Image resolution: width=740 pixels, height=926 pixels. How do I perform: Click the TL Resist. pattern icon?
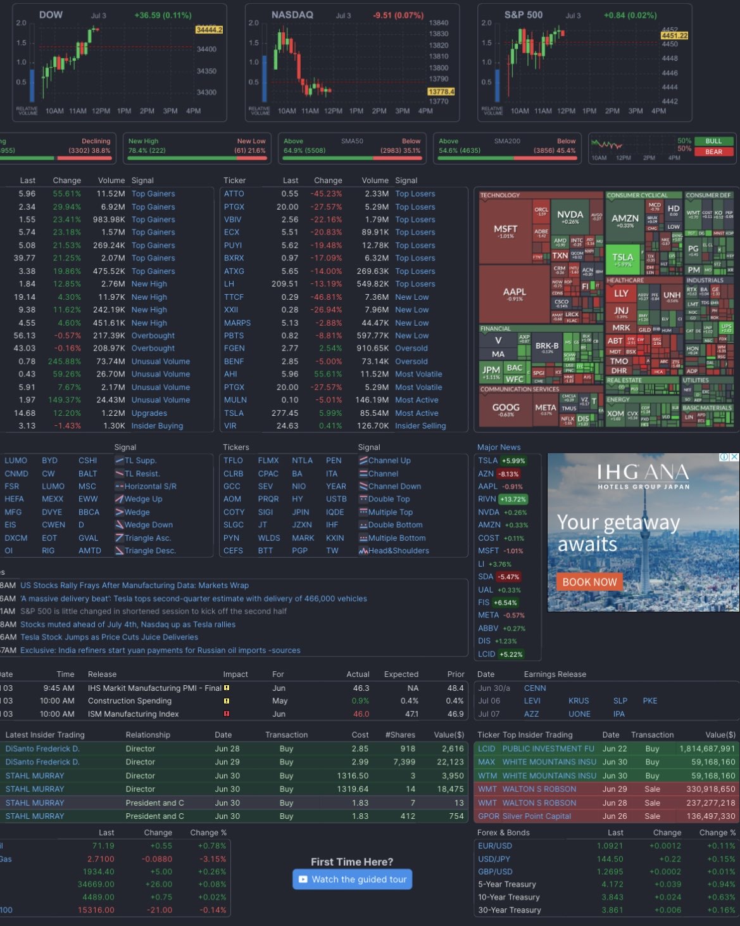[x=119, y=473]
